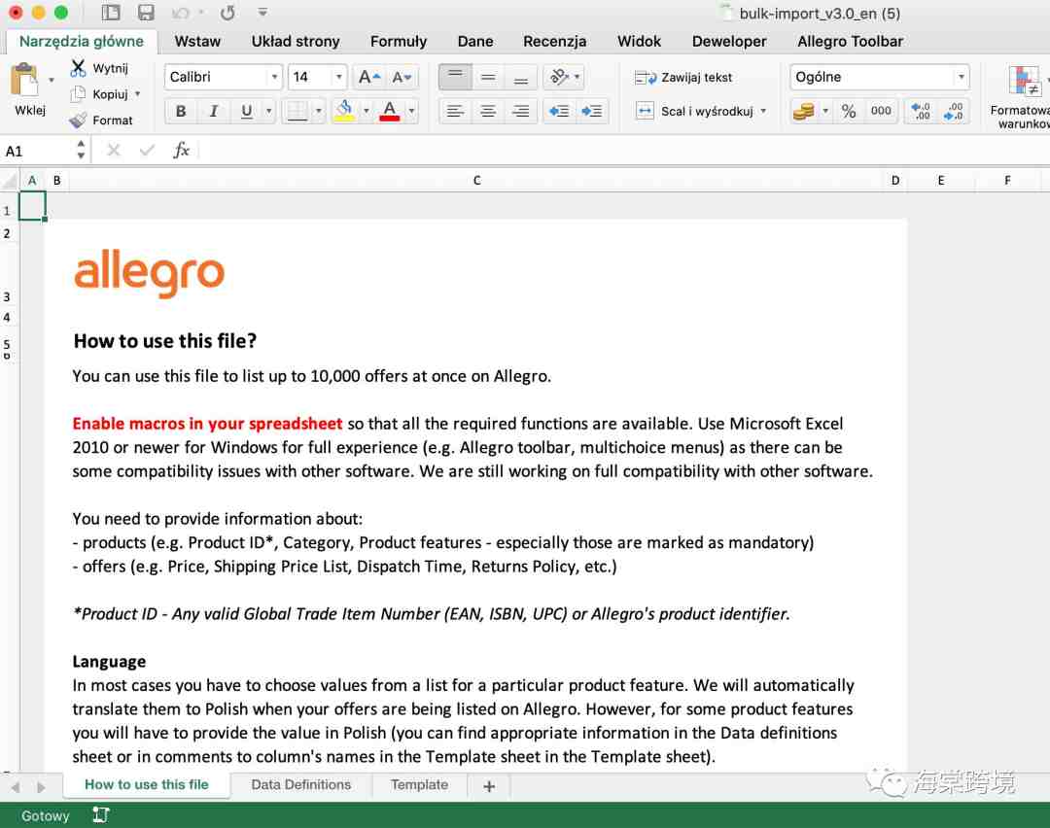The width and height of the screenshot is (1050, 828).
Task: Increase decimal places icon
Action: [x=921, y=111]
